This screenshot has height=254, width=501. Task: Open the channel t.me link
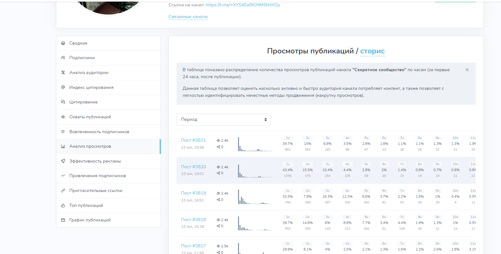[x=243, y=5]
